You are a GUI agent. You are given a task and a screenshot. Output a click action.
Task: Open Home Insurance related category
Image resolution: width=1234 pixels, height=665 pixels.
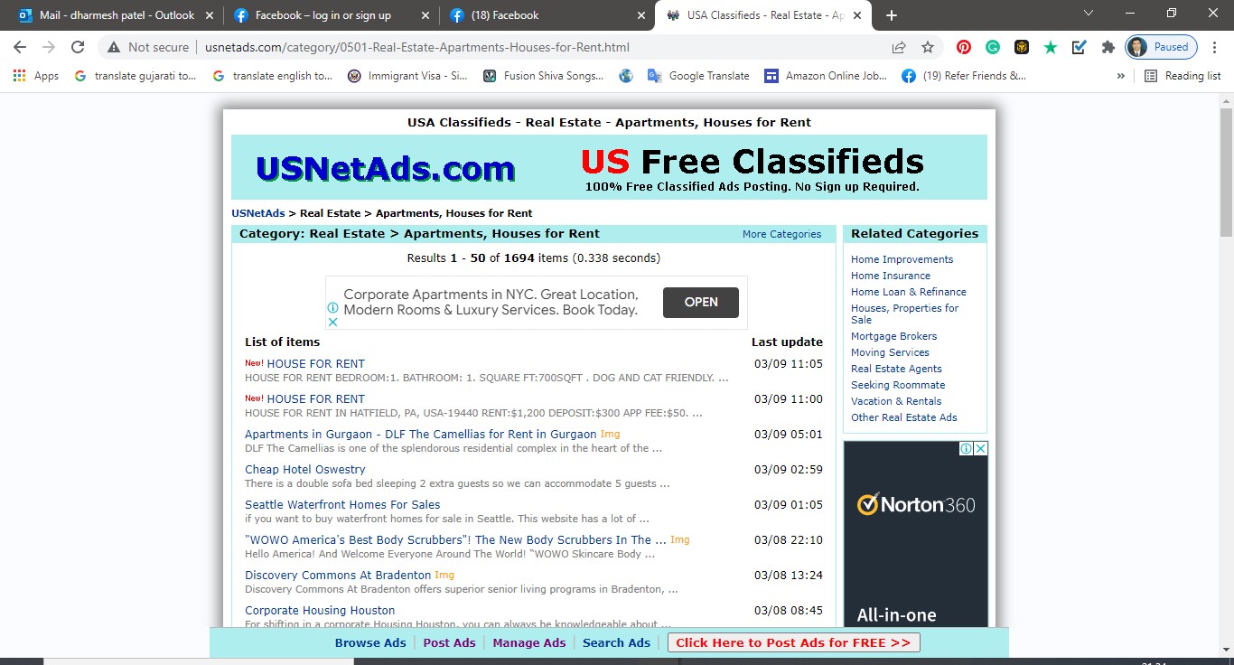point(891,276)
